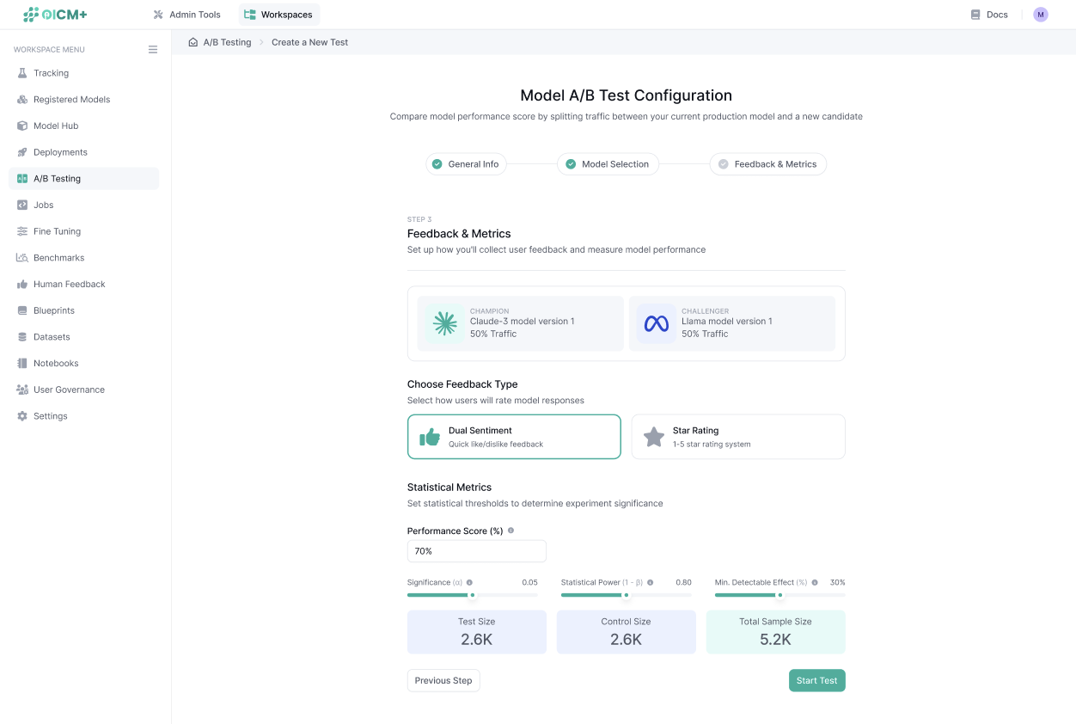Collapse the workspace menu sidebar
This screenshot has height=724, width=1076.
click(x=153, y=50)
